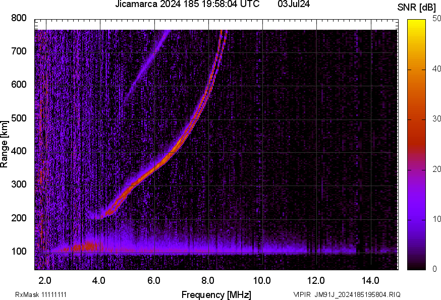Click the x-axis tick label '4.0'
This screenshot has width=441, height=300.
99,280
